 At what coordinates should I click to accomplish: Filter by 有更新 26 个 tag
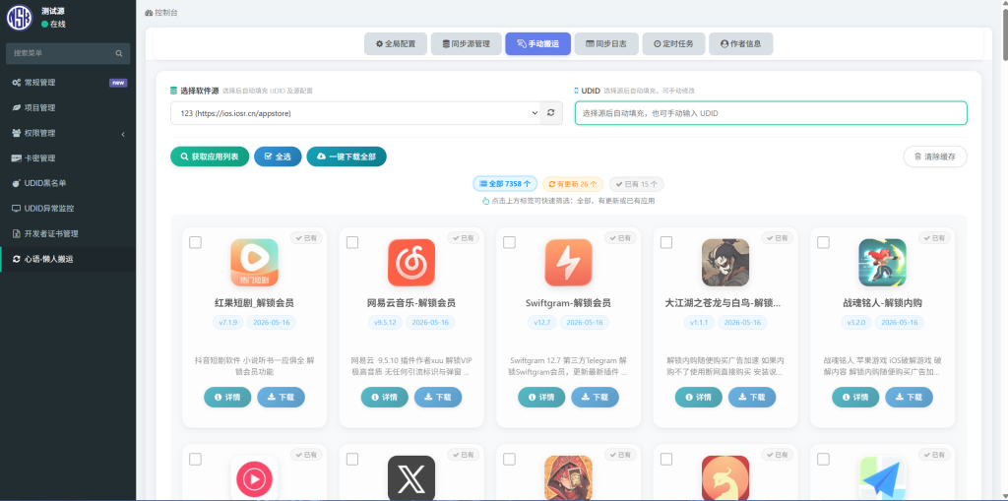(574, 184)
